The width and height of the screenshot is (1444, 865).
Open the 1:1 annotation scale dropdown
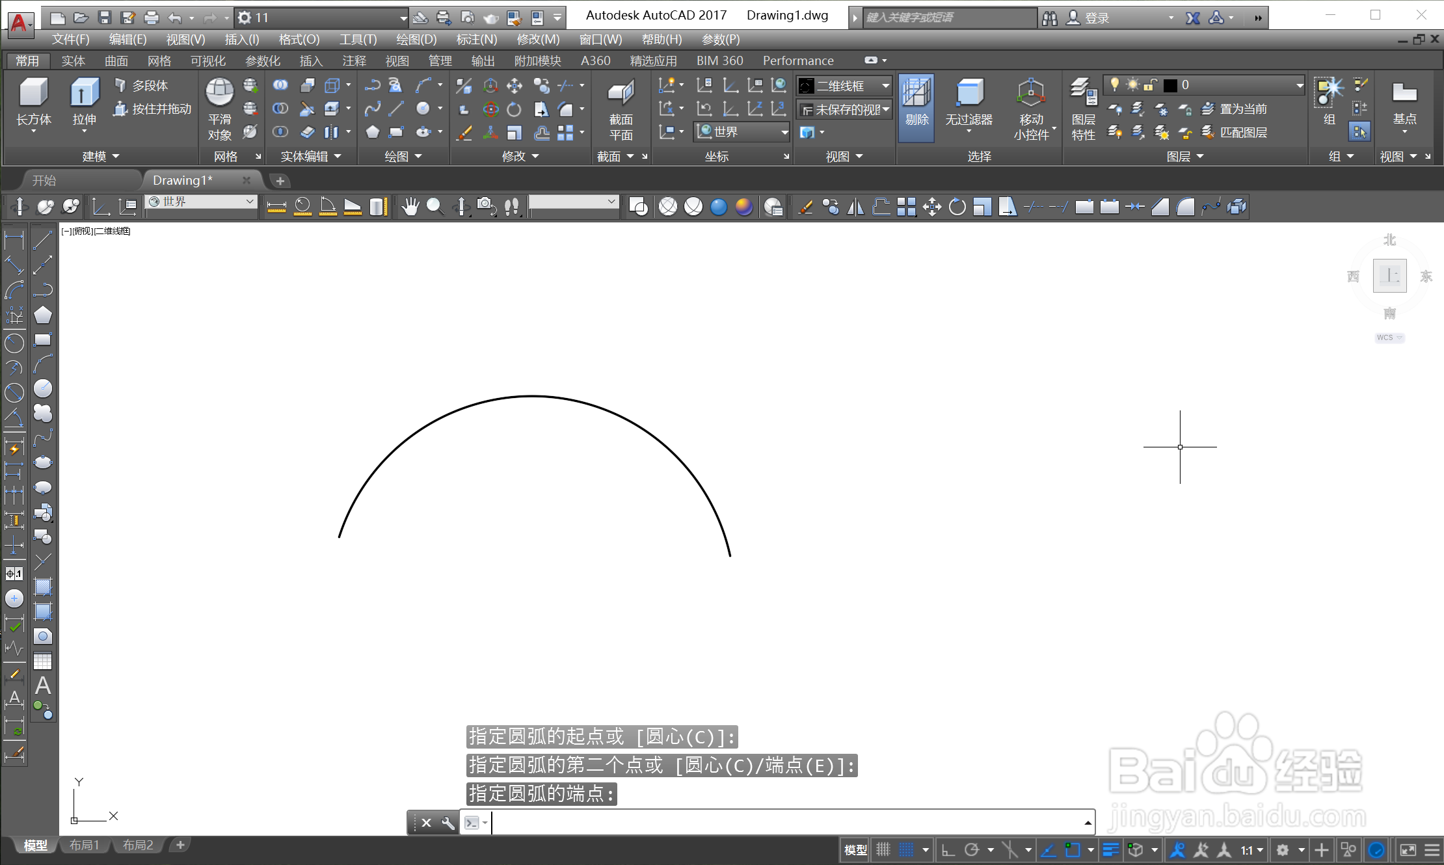click(1252, 849)
